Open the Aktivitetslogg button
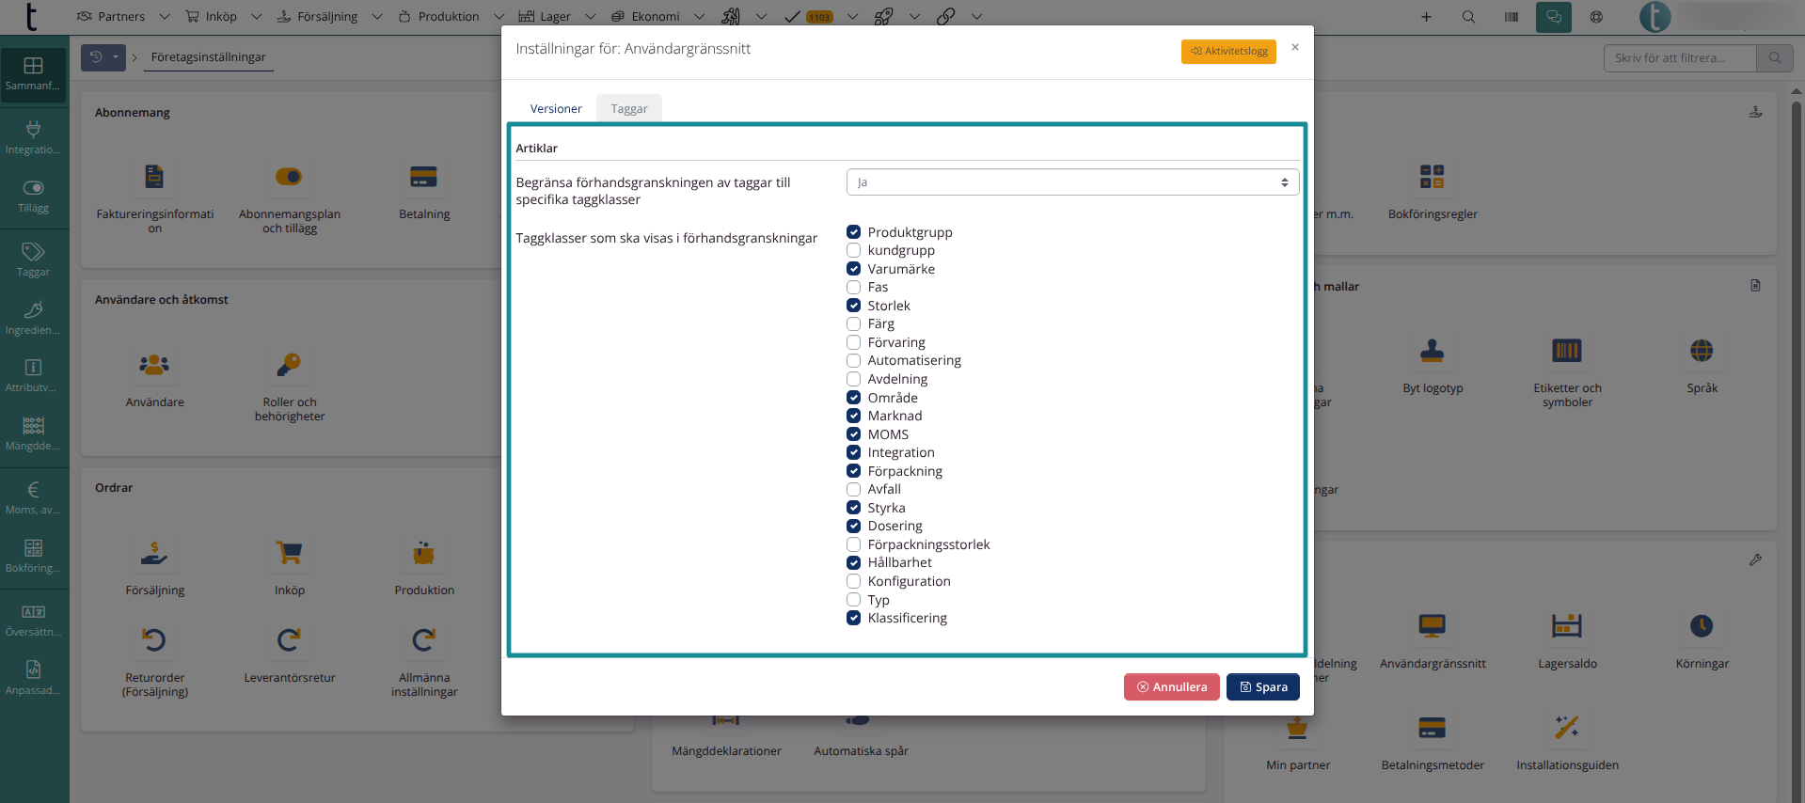 [x=1228, y=51]
